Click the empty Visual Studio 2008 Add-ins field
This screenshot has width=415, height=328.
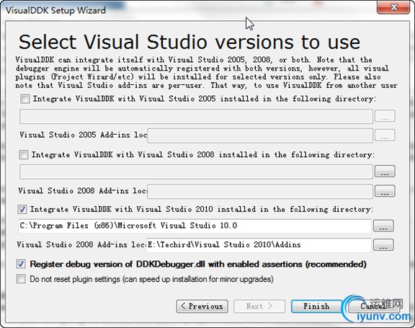(x=260, y=192)
